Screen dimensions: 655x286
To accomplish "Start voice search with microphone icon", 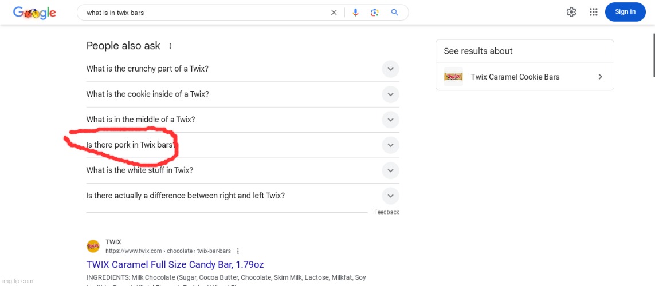I will click(x=355, y=13).
